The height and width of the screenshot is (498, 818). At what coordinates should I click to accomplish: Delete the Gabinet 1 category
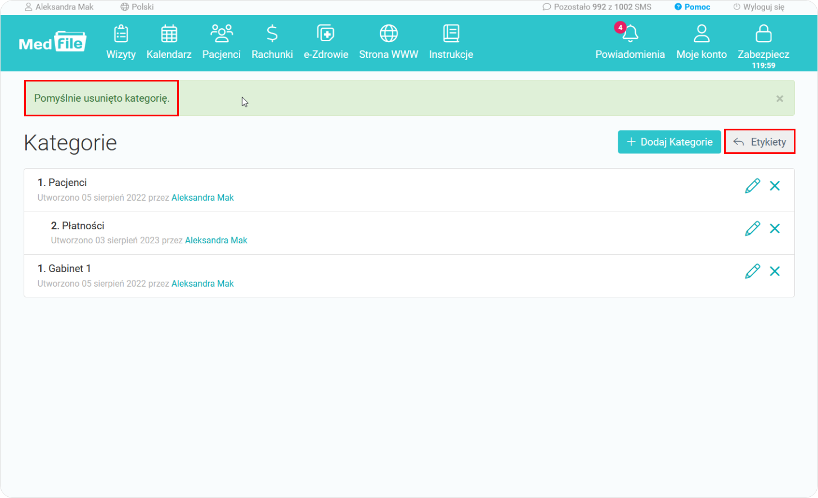pos(775,271)
